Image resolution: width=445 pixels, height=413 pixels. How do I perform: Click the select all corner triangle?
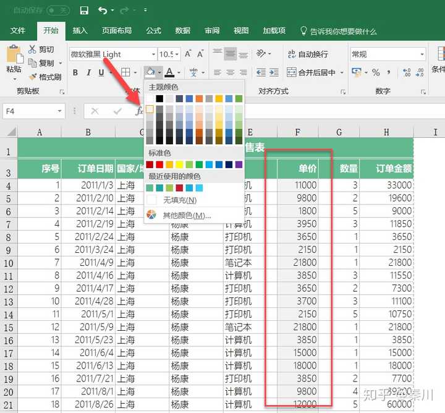pos(11,132)
